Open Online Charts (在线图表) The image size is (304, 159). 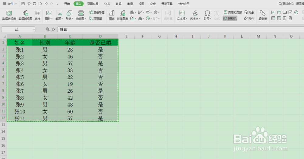pos(123,15)
